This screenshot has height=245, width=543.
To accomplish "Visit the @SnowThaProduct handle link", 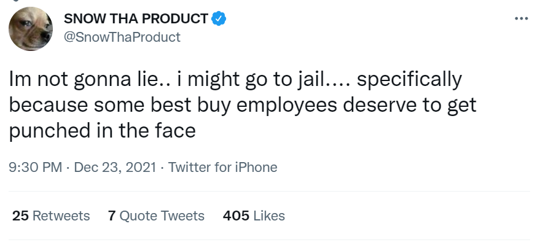I will tap(122, 37).
